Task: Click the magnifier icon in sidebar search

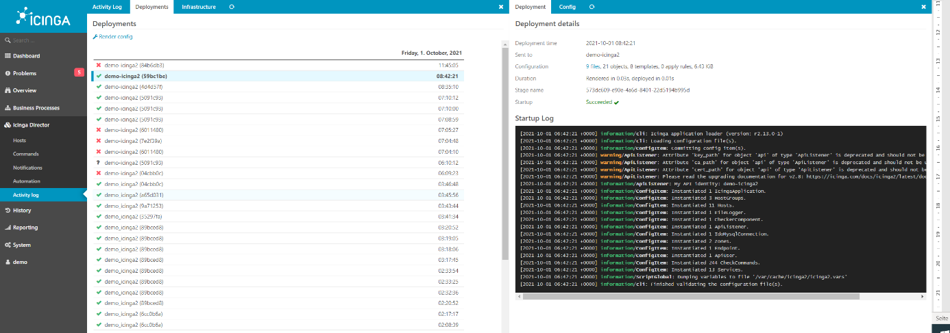Action: pos(7,40)
